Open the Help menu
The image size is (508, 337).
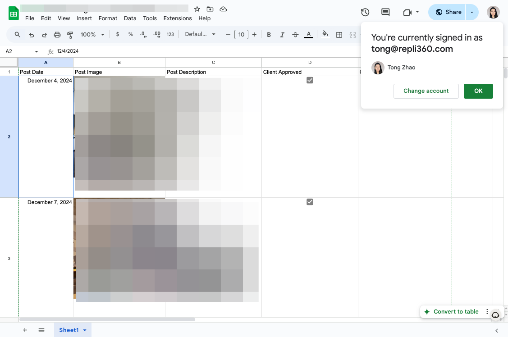[205, 18]
